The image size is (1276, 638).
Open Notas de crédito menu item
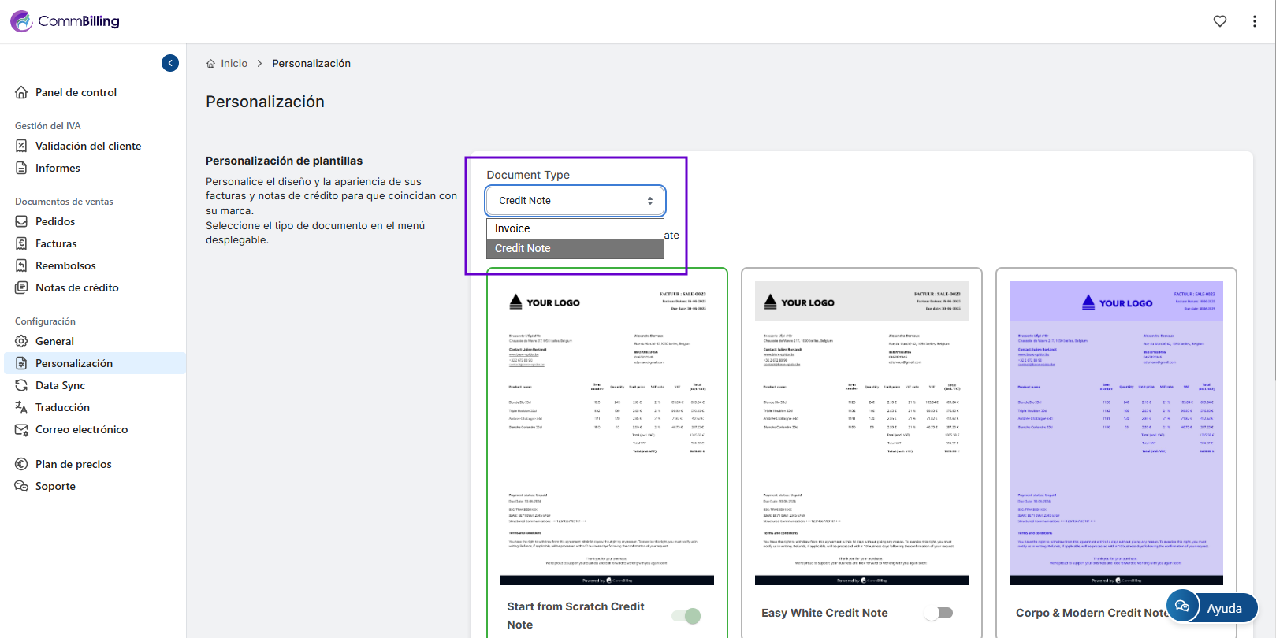[x=76, y=287]
